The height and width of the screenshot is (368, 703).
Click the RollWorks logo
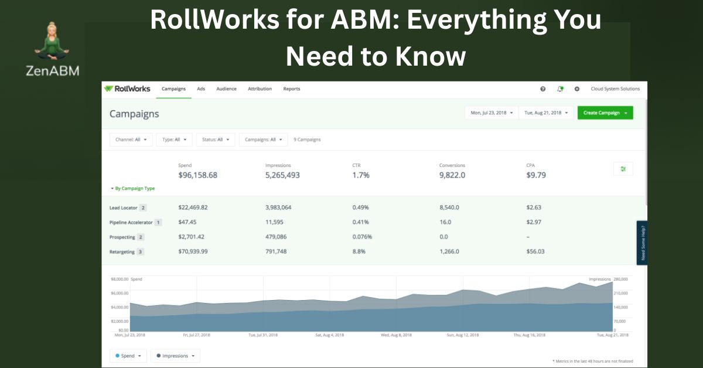point(127,89)
